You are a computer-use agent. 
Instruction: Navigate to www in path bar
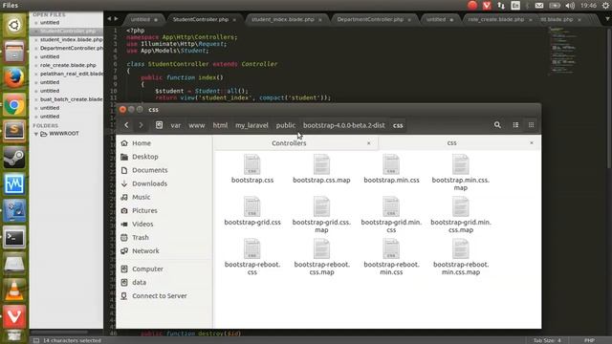click(197, 125)
